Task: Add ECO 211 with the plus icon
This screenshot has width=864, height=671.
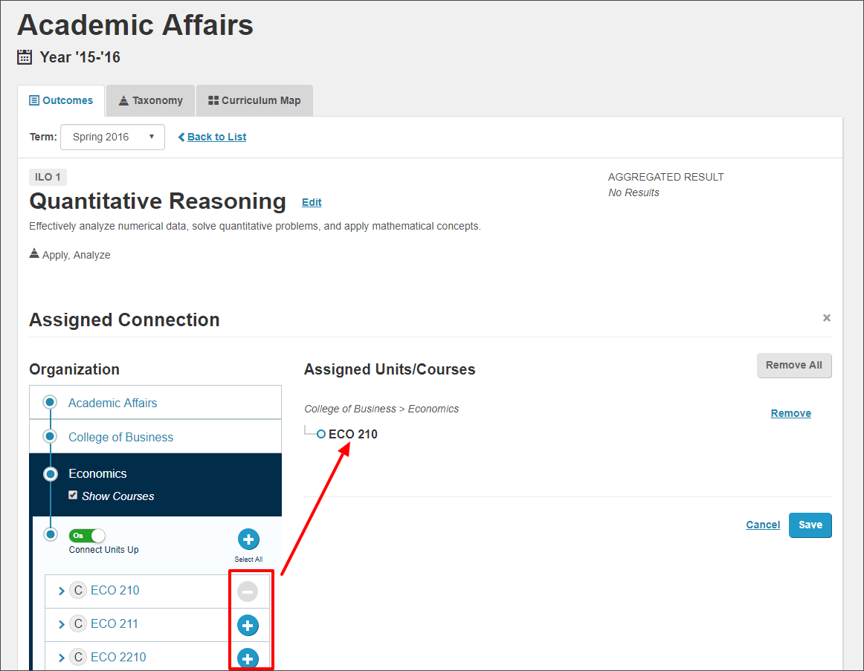Action: tap(248, 626)
